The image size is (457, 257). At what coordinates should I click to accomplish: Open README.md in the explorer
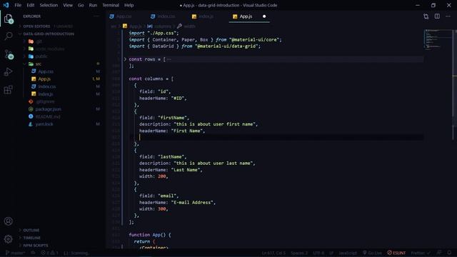[48, 116]
